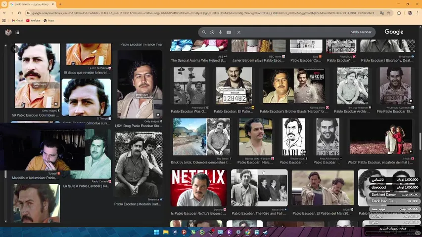Go back with the browser back arrow
Viewport: 422px width, 237px height.
[4, 13]
